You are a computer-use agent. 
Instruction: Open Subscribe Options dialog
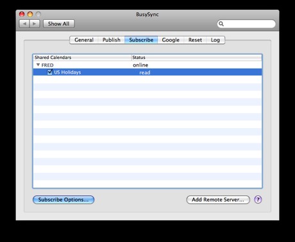(x=63, y=200)
